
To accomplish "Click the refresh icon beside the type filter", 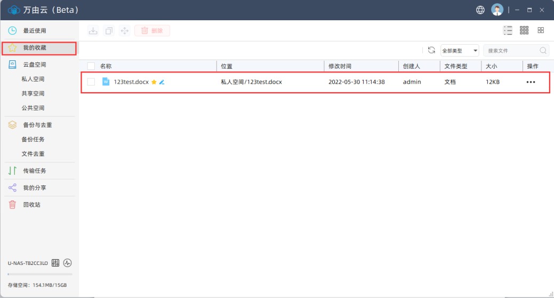I will click(x=431, y=50).
